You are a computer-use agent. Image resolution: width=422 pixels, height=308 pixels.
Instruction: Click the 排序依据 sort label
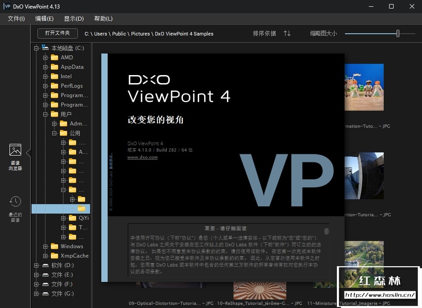(x=264, y=33)
